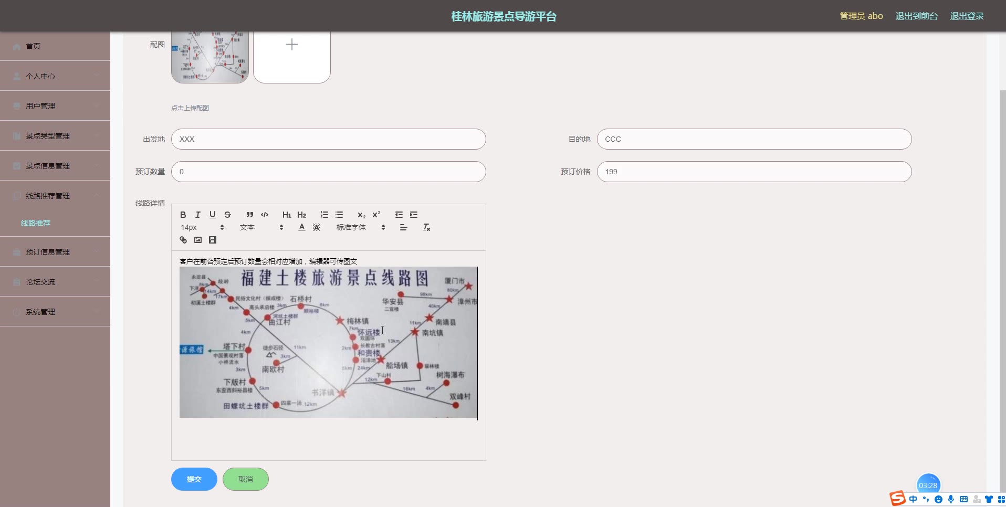The image size is (1006, 507).
Task: Collapse the 线路推荐管理 chevron
Action: [x=97, y=196]
